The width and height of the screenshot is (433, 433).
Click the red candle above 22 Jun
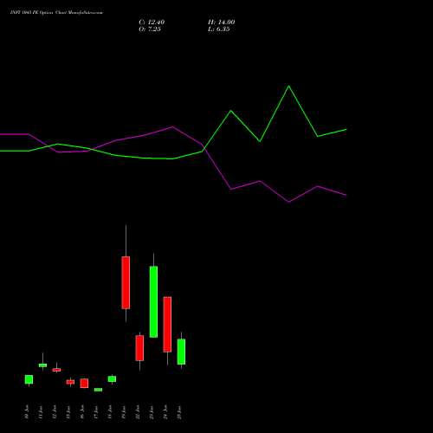(x=139, y=348)
